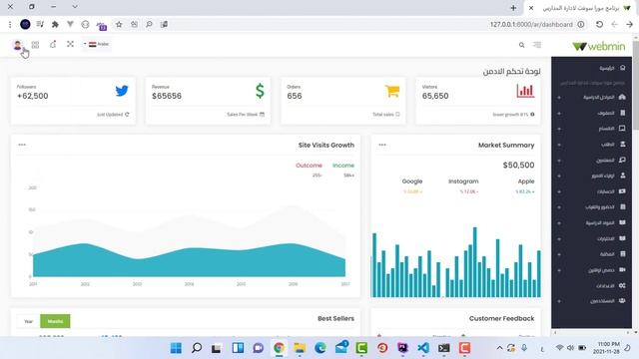Click the اولياء الامور parent icon in sidebar
639x359 pixels.
coord(623,176)
